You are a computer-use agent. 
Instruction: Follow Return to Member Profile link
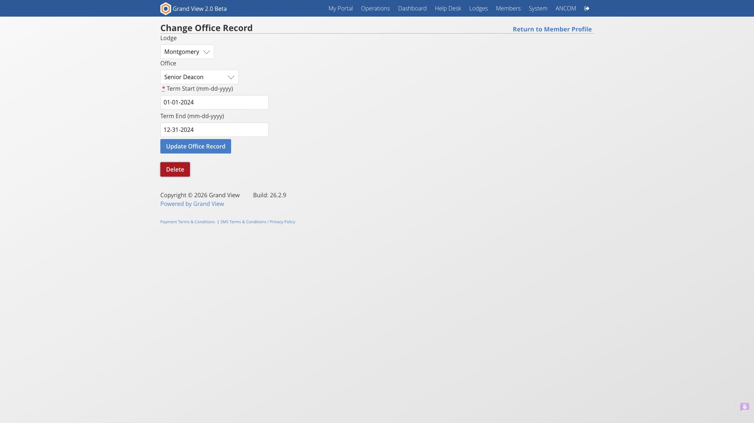click(552, 29)
